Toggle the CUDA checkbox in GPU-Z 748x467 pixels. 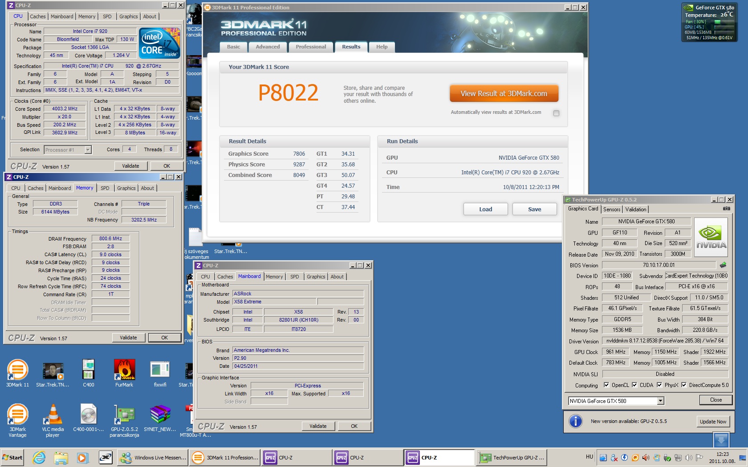coord(634,385)
